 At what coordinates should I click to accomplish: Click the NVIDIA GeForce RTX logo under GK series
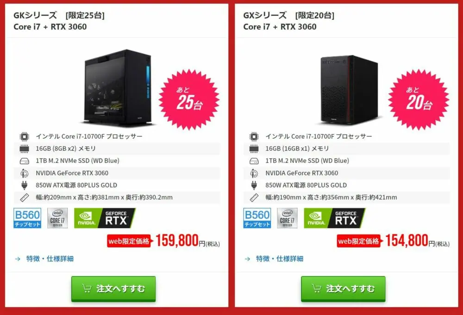[x=105, y=218]
